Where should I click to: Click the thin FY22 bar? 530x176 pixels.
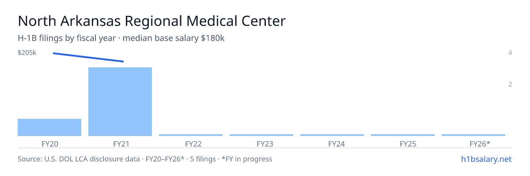point(191,135)
